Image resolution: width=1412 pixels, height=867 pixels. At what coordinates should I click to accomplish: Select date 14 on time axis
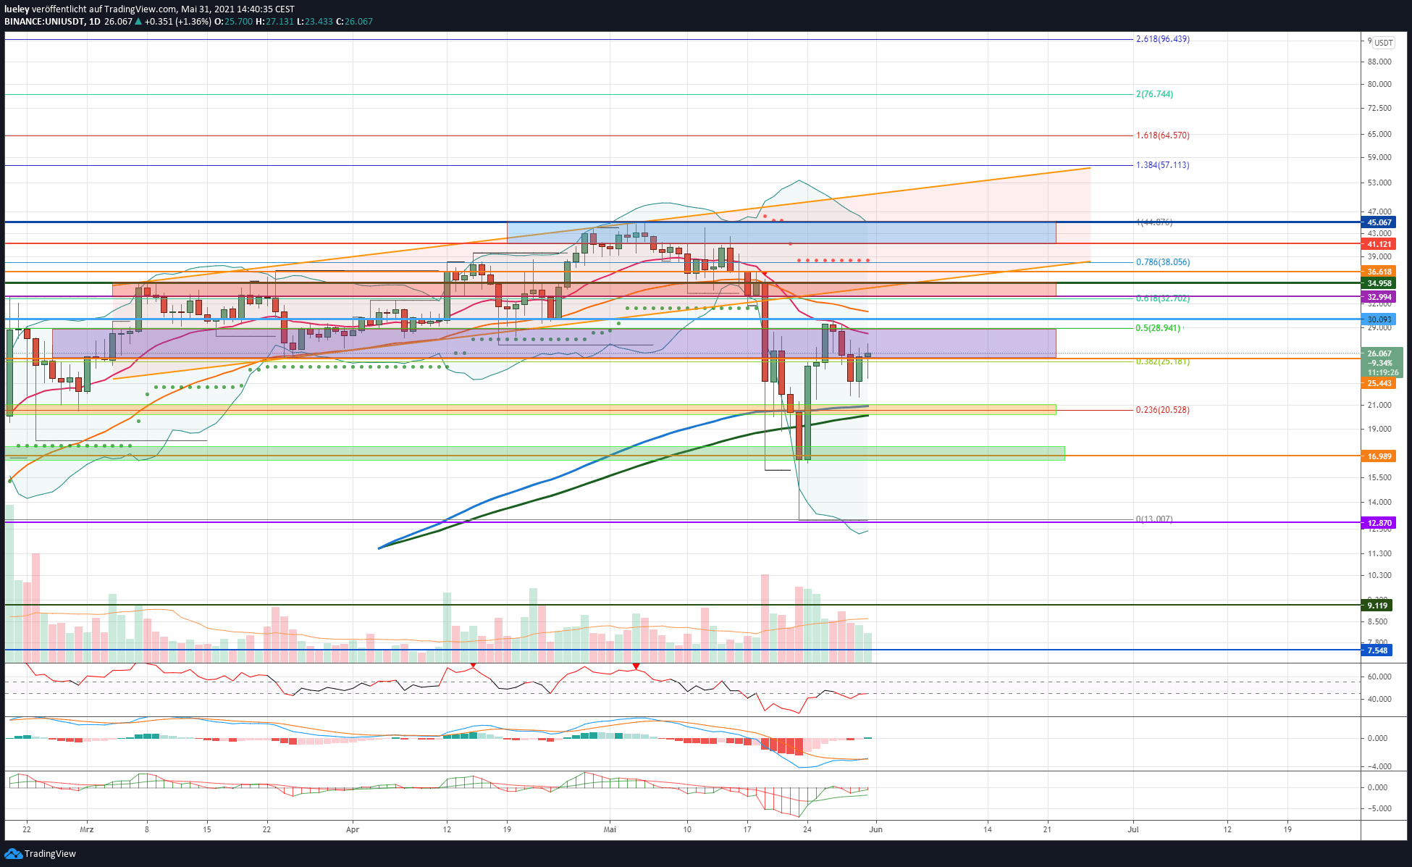pyautogui.click(x=987, y=830)
